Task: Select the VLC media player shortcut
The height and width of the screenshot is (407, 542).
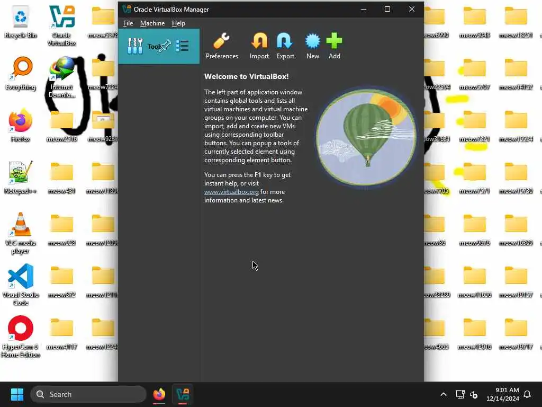Action: (x=21, y=233)
